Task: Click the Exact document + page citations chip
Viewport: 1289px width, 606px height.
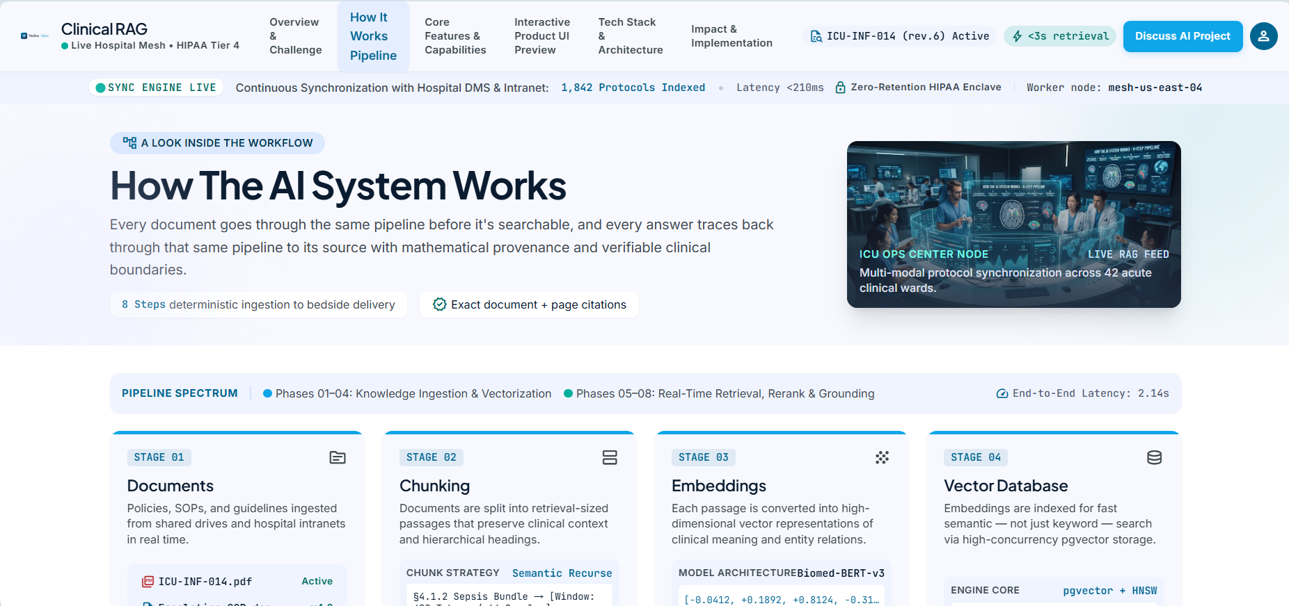Action: pos(529,304)
